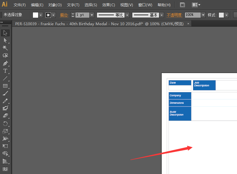Click the stroke weight stepper arrows

[x=73, y=15]
